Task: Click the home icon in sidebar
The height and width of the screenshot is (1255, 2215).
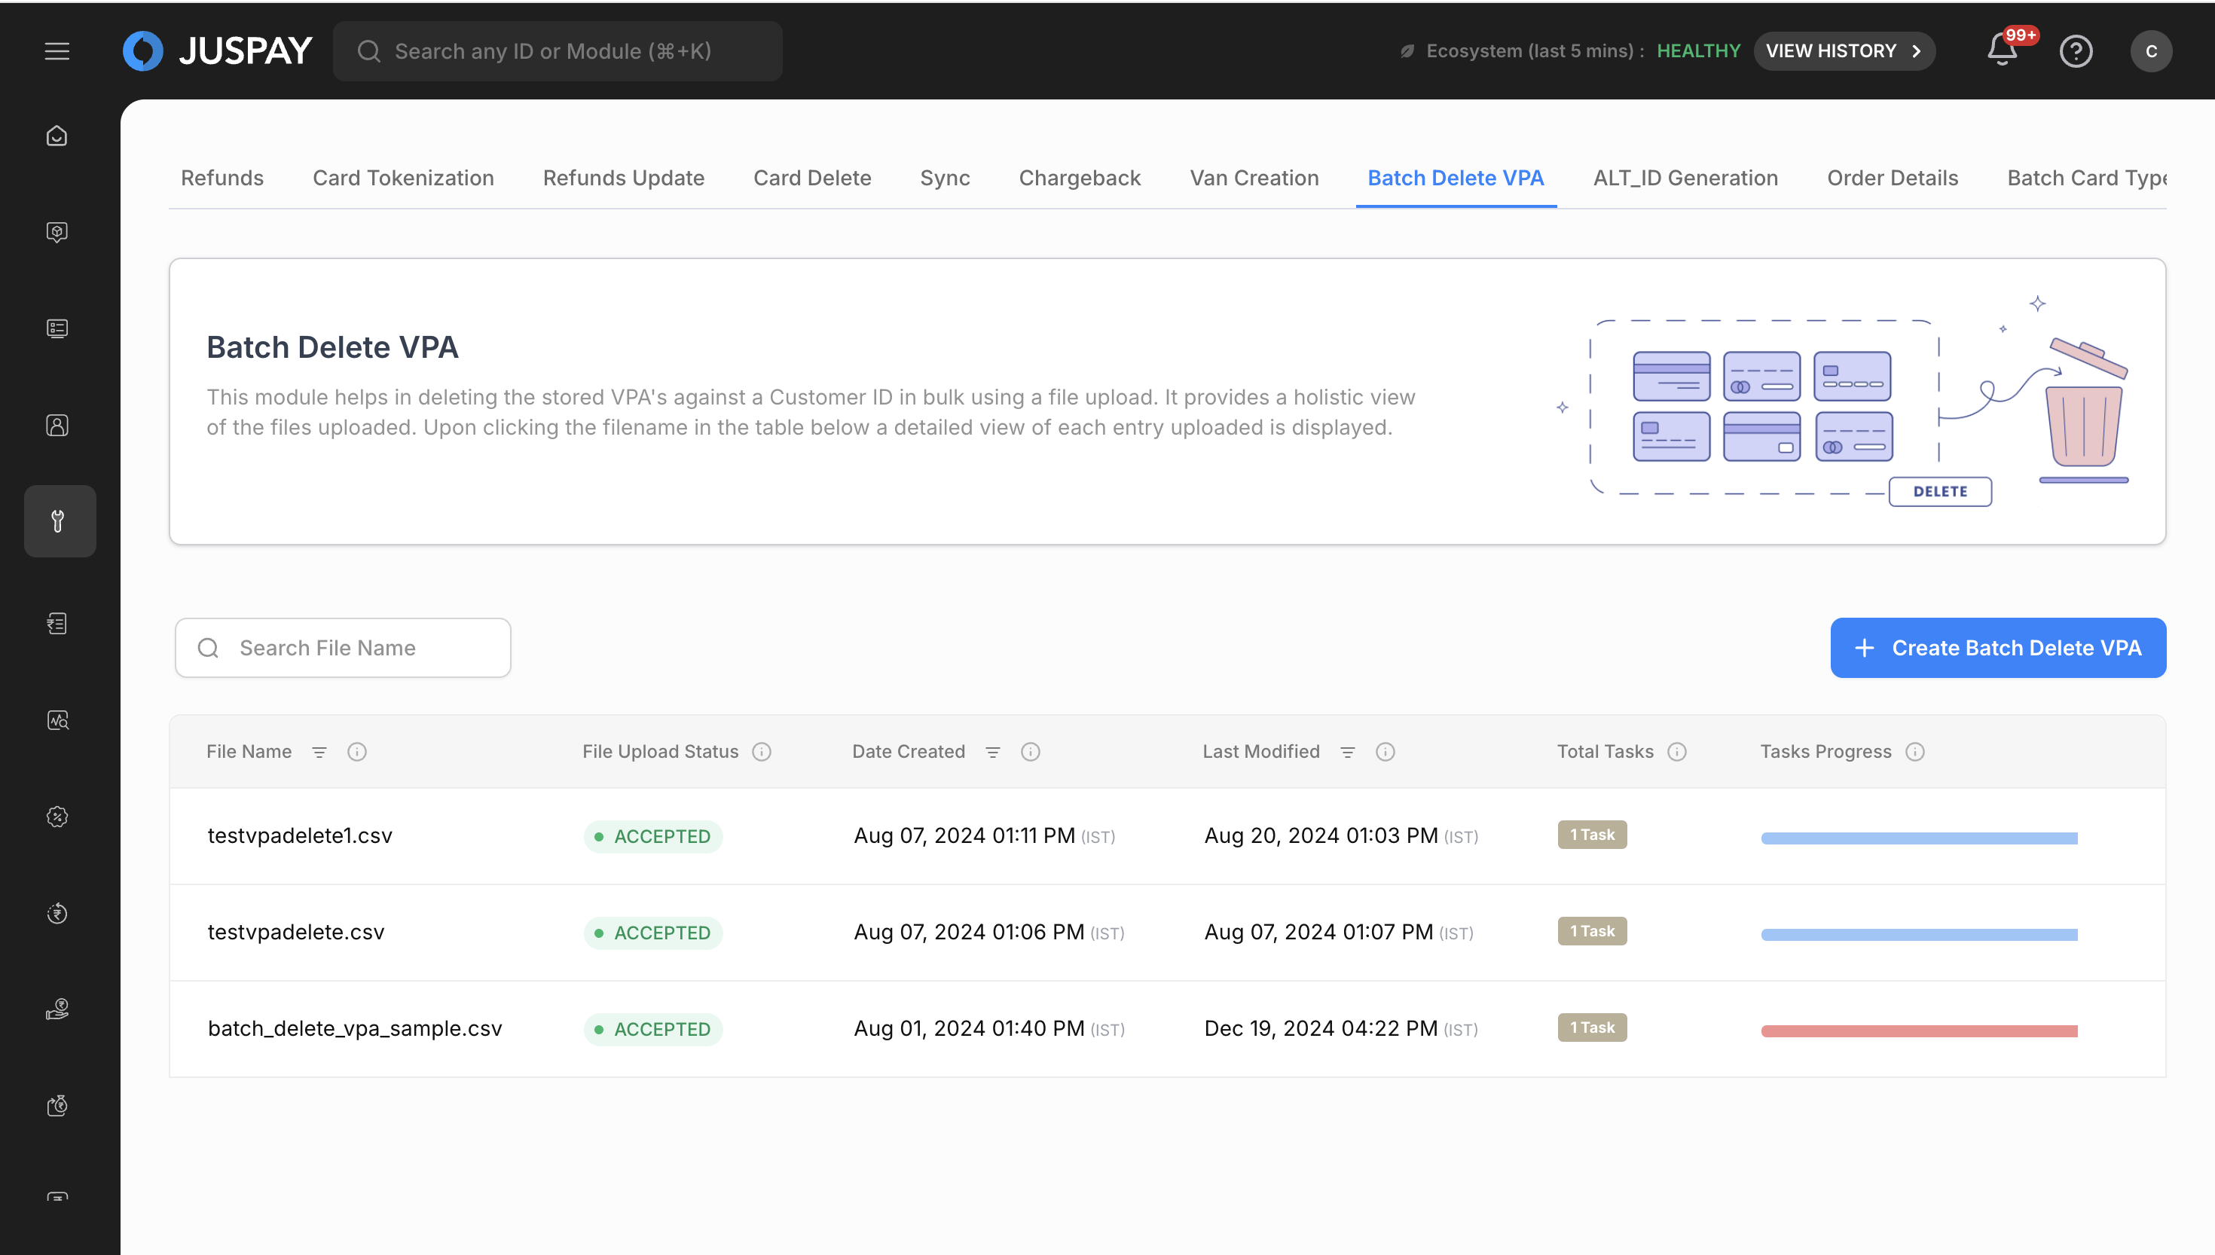Action: [x=57, y=136]
